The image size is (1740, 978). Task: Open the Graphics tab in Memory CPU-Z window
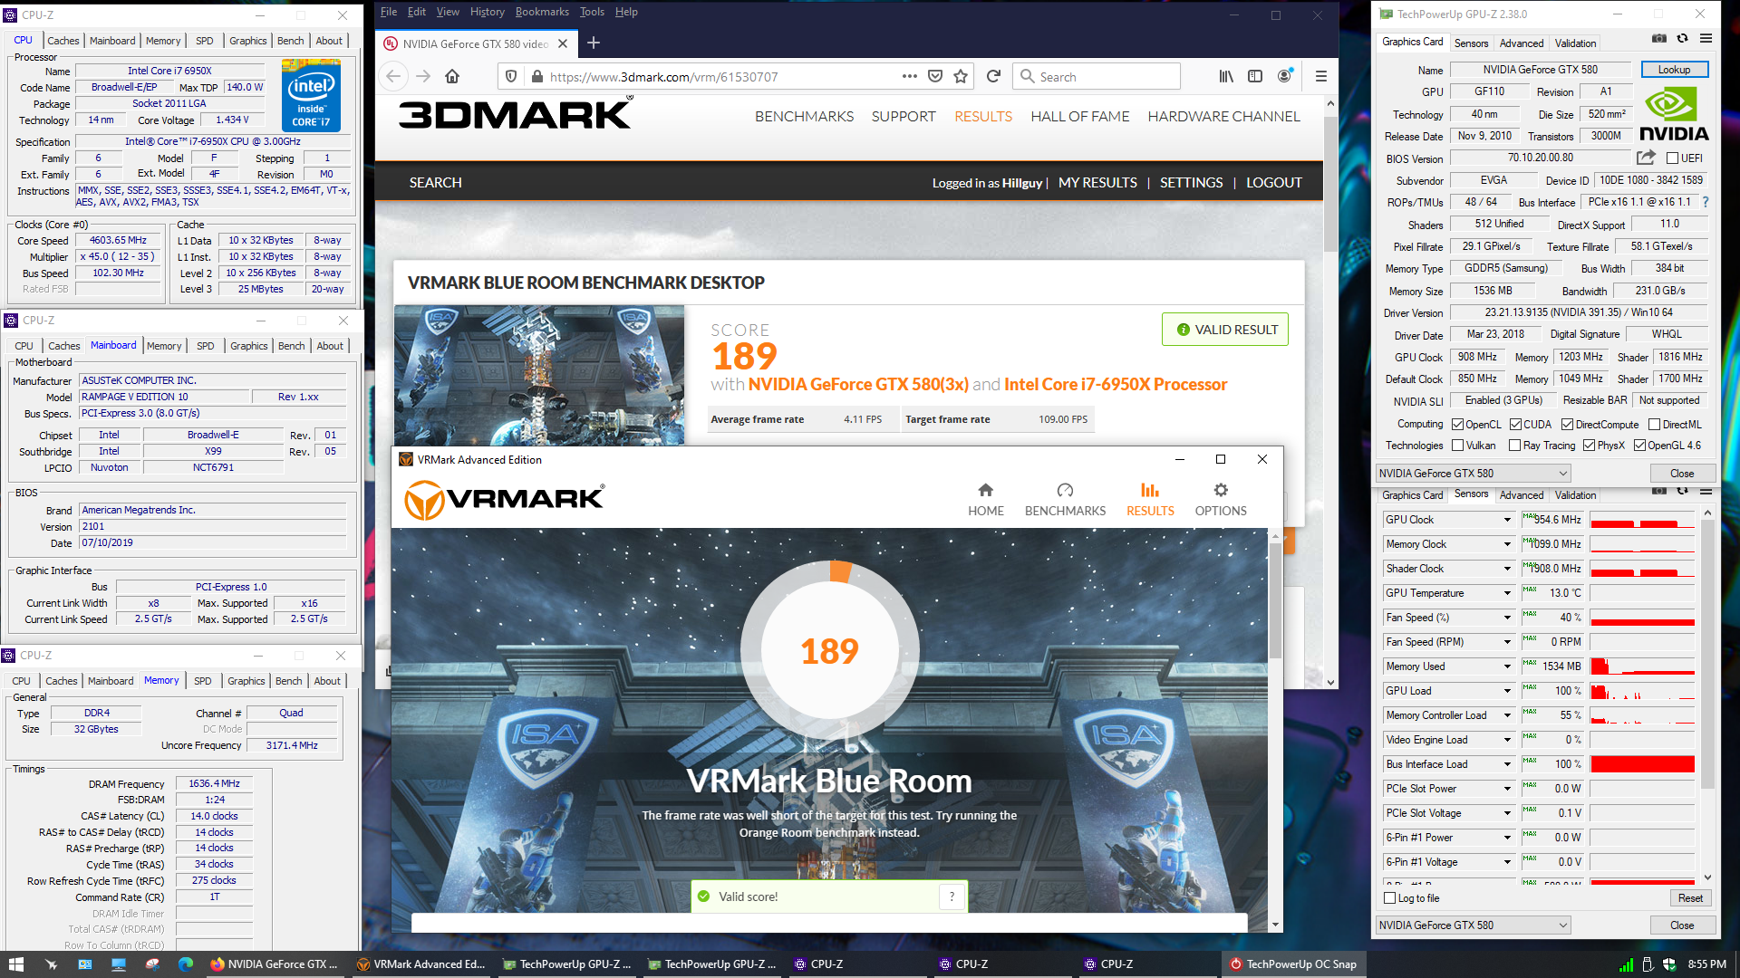coord(246,681)
